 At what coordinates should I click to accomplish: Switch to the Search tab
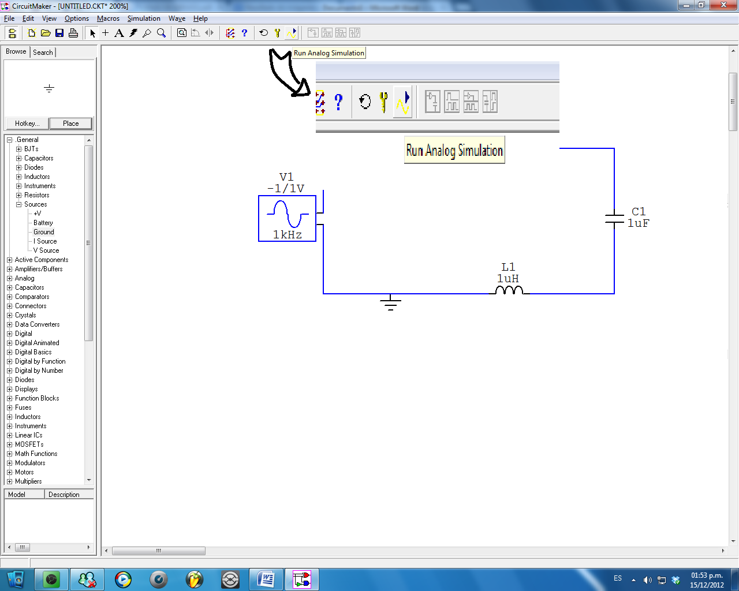(42, 52)
